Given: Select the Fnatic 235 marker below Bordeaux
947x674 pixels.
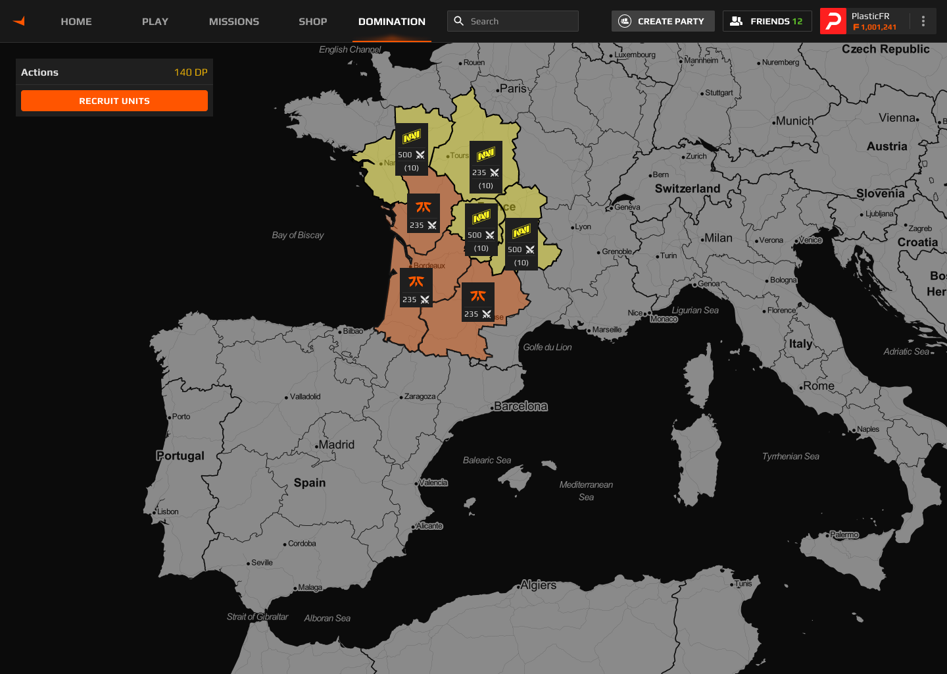Looking at the screenshot, I should (416, 288).
